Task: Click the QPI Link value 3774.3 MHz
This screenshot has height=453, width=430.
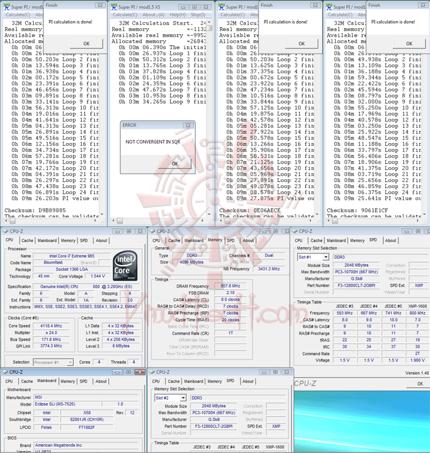Action: click(51, 346)
